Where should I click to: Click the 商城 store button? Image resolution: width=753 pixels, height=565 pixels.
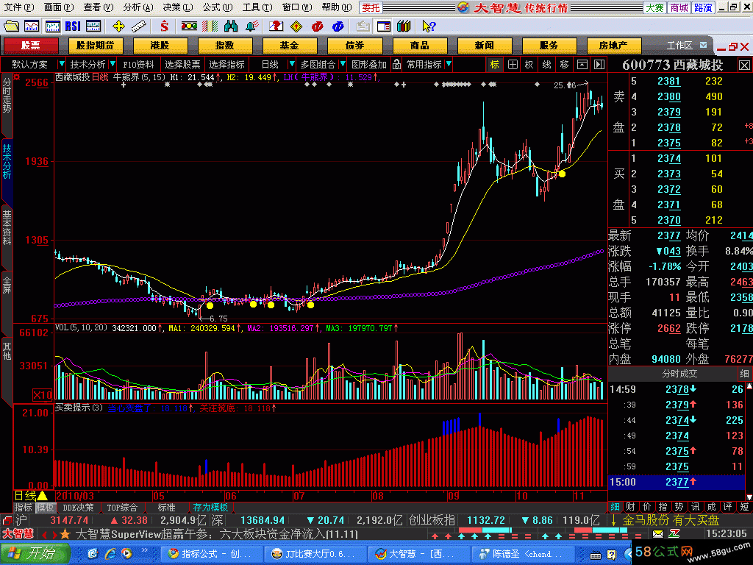679,7
